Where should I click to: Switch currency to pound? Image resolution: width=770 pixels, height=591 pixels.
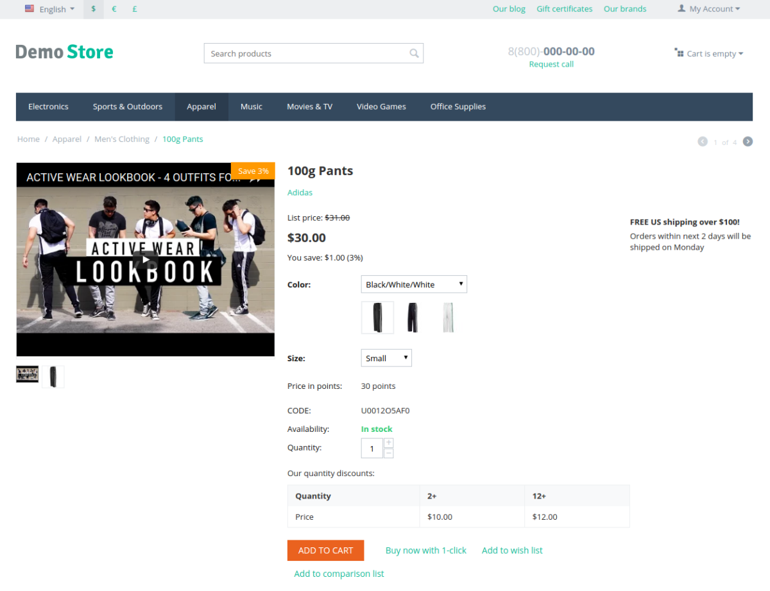point(134,9)
